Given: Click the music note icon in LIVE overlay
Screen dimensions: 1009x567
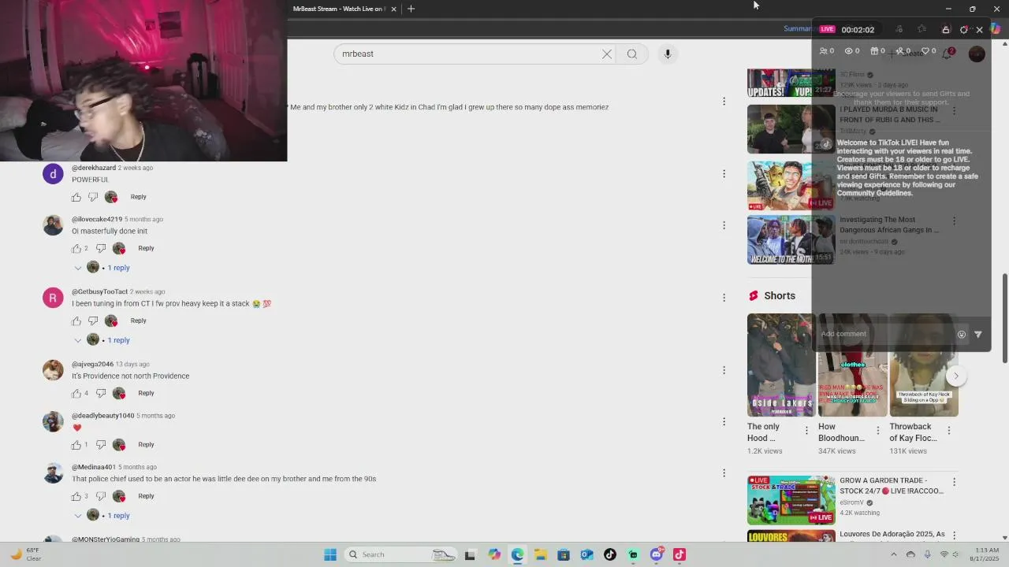Looking at the screenshot, I should coord(899,30).
